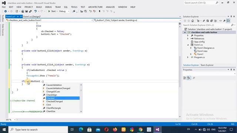The width and height of the screenshot is (237, 133).
Task: Click the Windows taskbar search box
Action: [38, 130]
